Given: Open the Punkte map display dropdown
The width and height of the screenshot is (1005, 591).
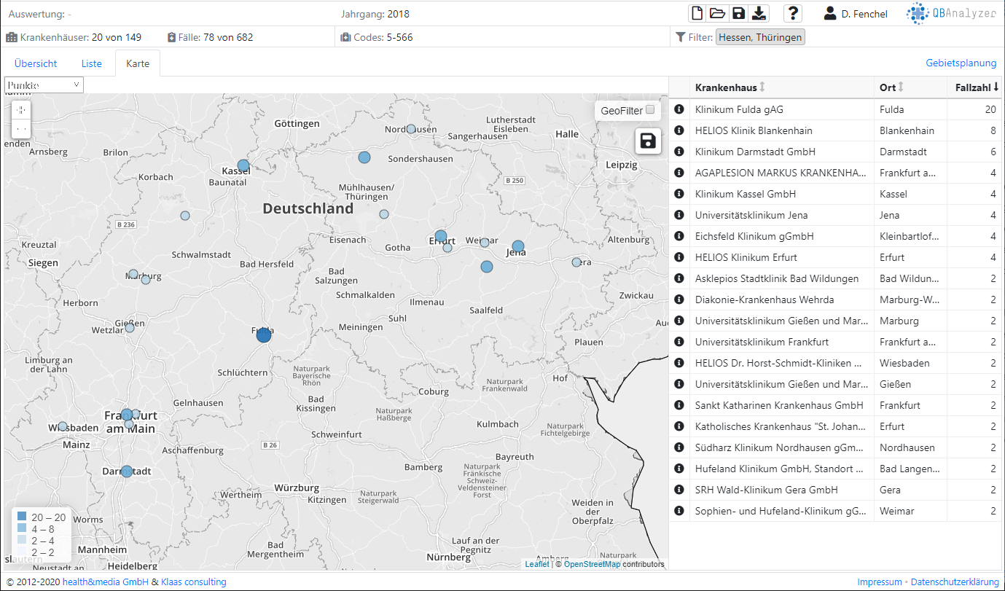Looking at the screenshot, I should [44, 85].
